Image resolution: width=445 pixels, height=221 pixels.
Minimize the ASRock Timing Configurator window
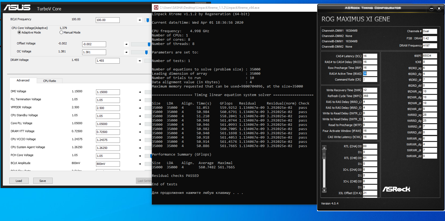[431, 9]
